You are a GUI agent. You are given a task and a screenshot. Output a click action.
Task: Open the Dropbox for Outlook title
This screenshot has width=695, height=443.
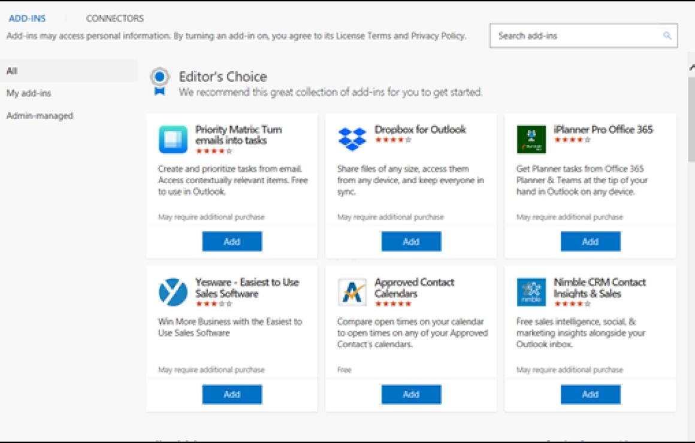coord(420,129)
